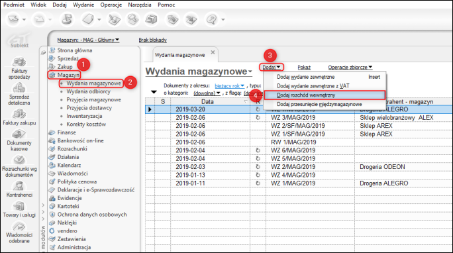This screenshot has width=453, height=253.
Task: Click the Finanse module icon
Action: tap(52, 132)
